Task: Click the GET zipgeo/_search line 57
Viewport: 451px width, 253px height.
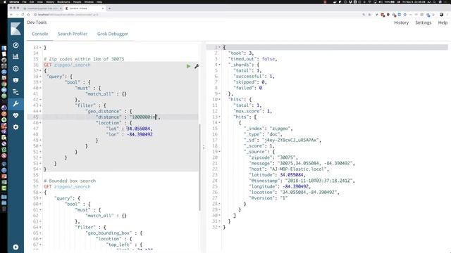Action: (67, 187)
